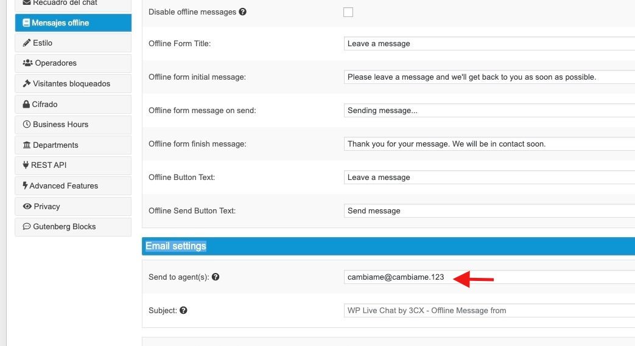The width and height of the screenshot is (635, 346).
Task: Click the users icon beside Operadores
Action: pyautogui.click(x=27, y=63)
